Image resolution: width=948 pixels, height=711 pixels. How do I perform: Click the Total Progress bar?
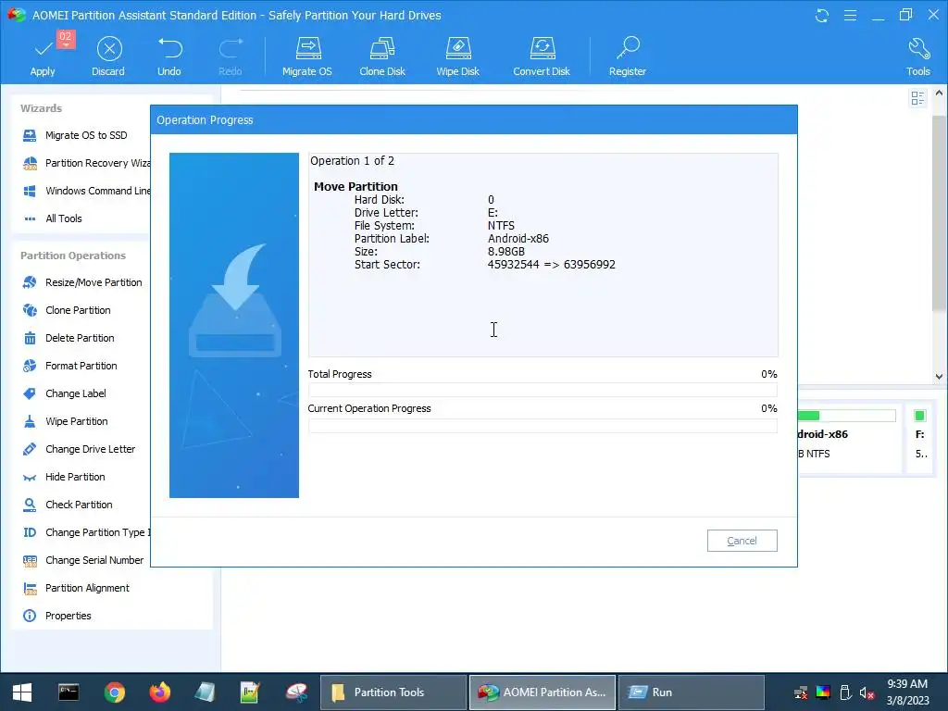(543, 391)
